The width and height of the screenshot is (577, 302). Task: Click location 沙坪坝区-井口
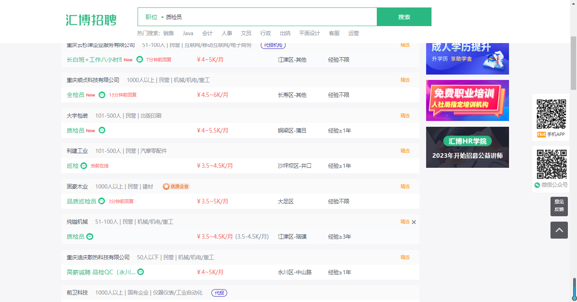[294, 166]
